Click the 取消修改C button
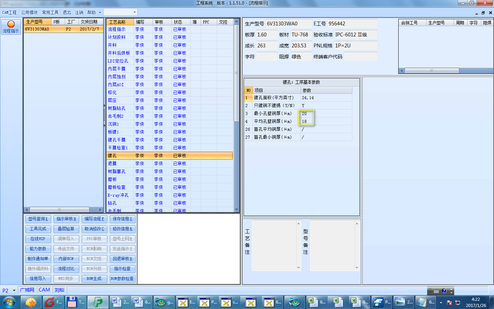Viewport: 494px width, 309px height. coord(94,229)
